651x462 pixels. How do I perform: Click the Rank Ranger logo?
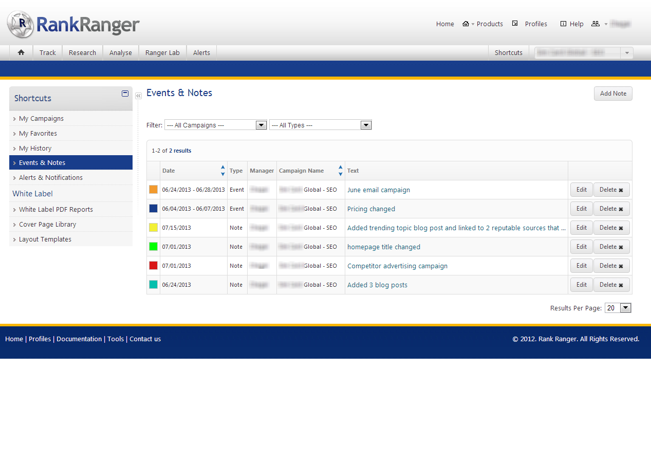pyautogui.click(x=73, y=24)
